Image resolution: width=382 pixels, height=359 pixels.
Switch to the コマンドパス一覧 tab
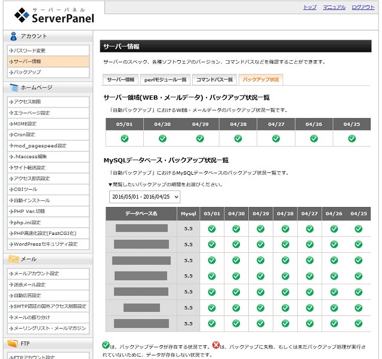coord(214,79)
